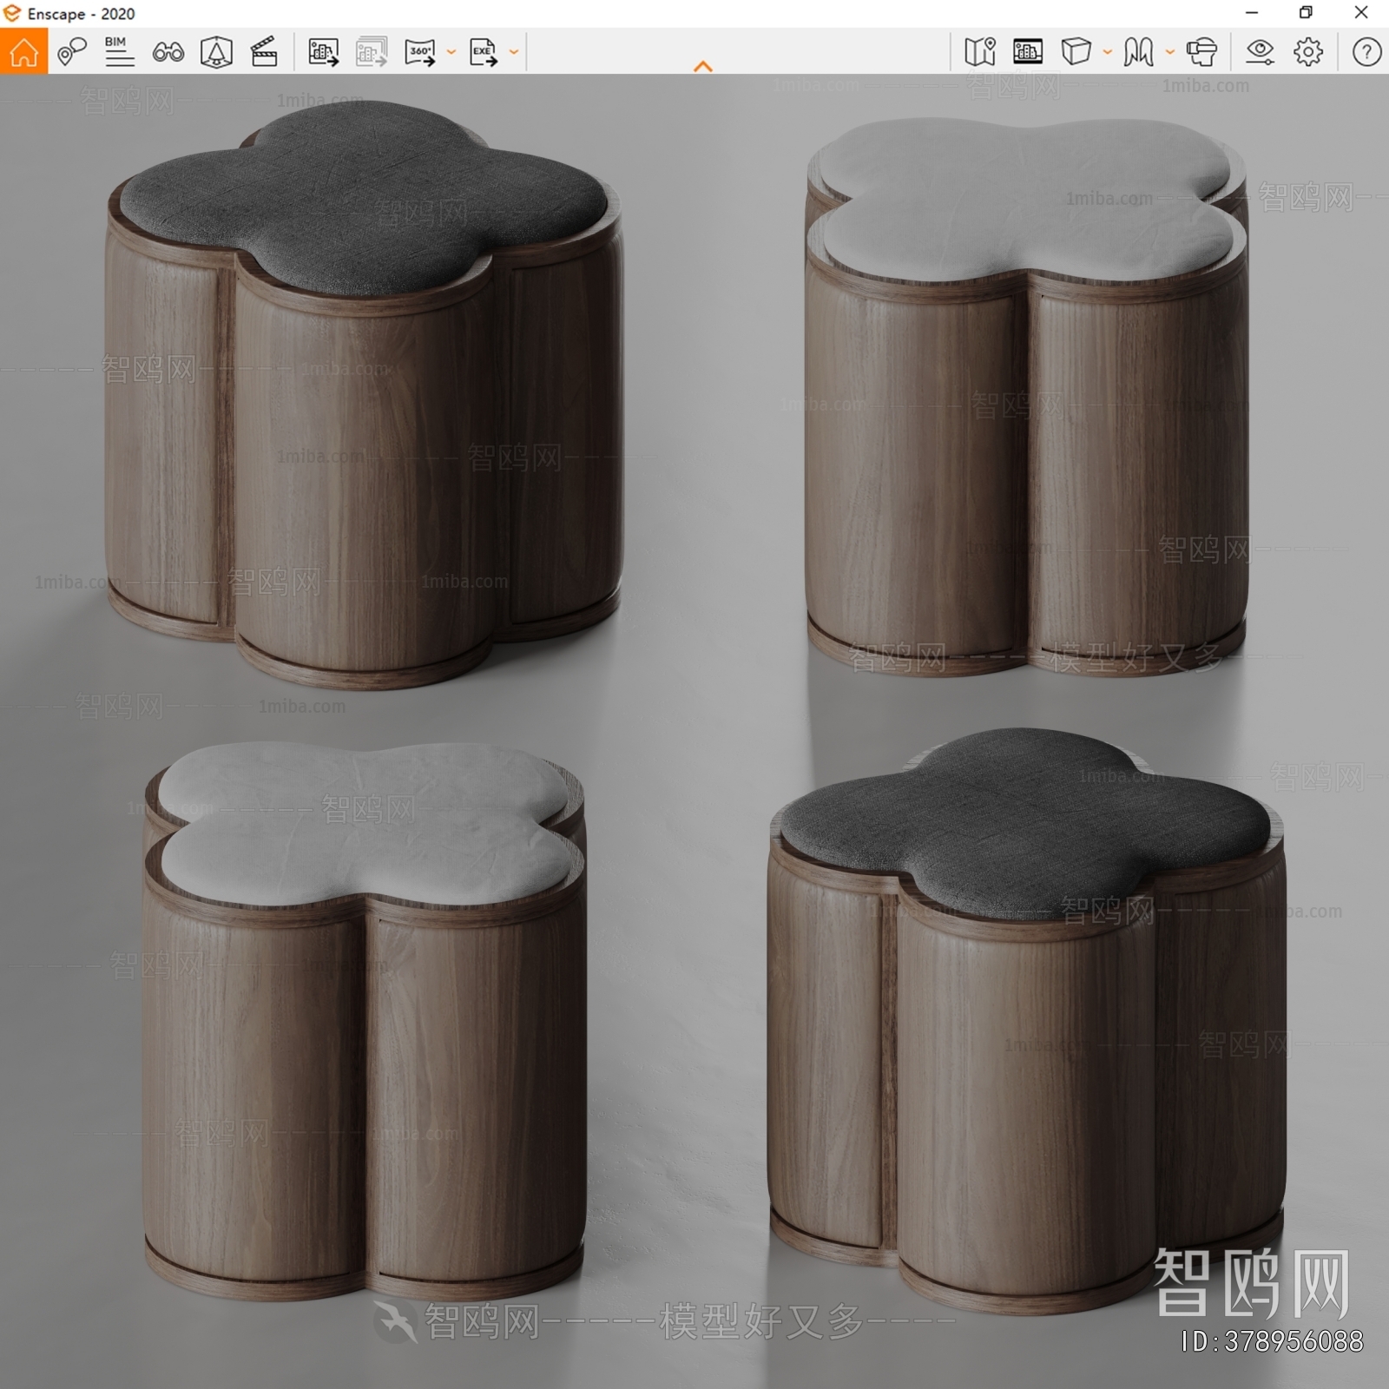This screenshot has height=1389, width=1389.
Task: Open the video editor clapperboard icon
Action: point(264,52)
